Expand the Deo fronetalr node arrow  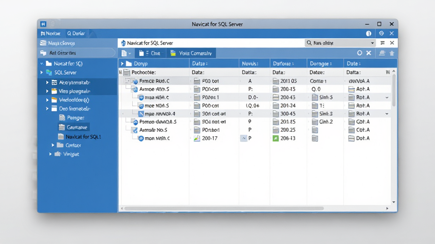tap(47, 109)
